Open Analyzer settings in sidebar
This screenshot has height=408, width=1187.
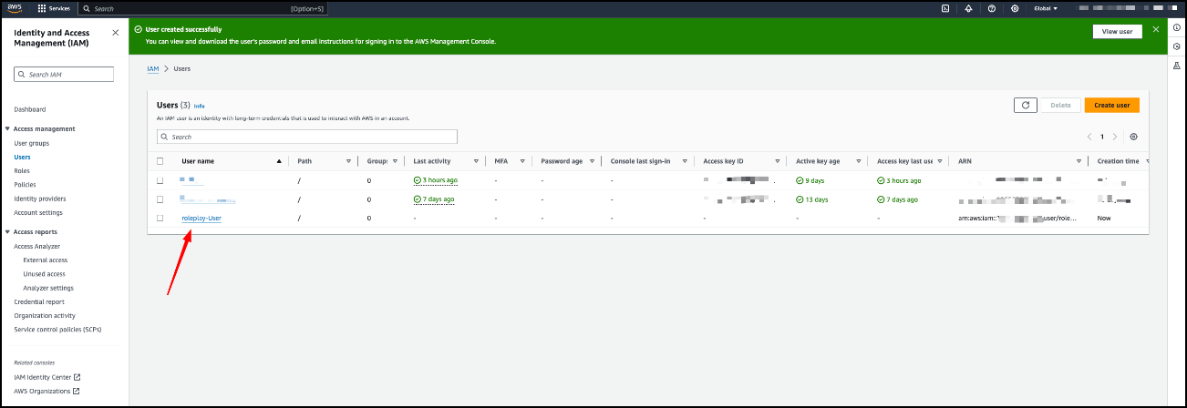point(48,288)
